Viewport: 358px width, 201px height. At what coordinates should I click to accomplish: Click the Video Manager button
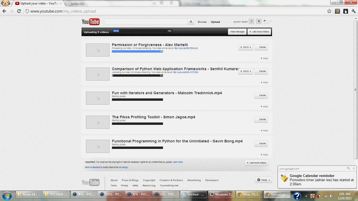[x=237, y=32]
